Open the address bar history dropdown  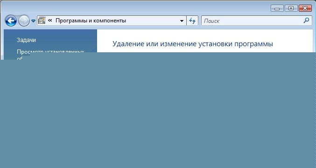point(182,21)
